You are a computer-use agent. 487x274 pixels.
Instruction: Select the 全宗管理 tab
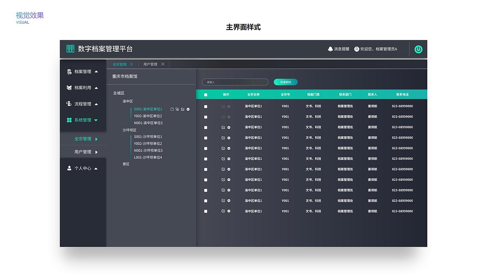point(119,64)
